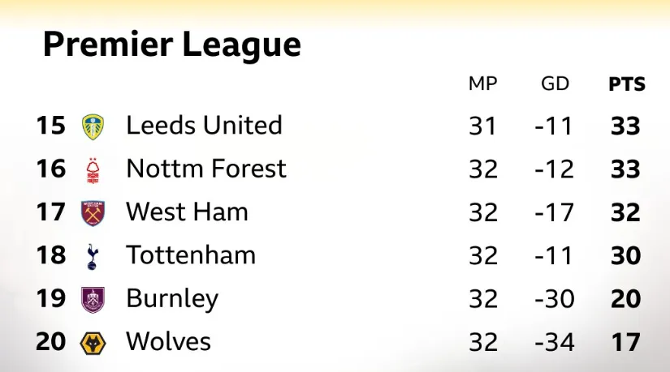Click Wolves' points total of 17
This screenshot has width=670, height=372.
click(x=626, y=342)
